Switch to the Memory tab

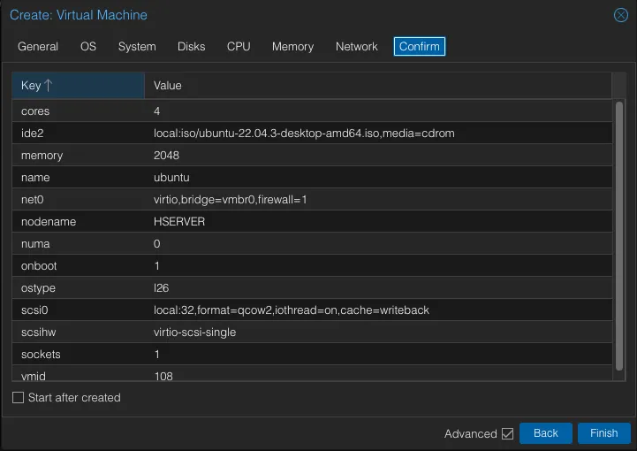click(x=292, y=47)
